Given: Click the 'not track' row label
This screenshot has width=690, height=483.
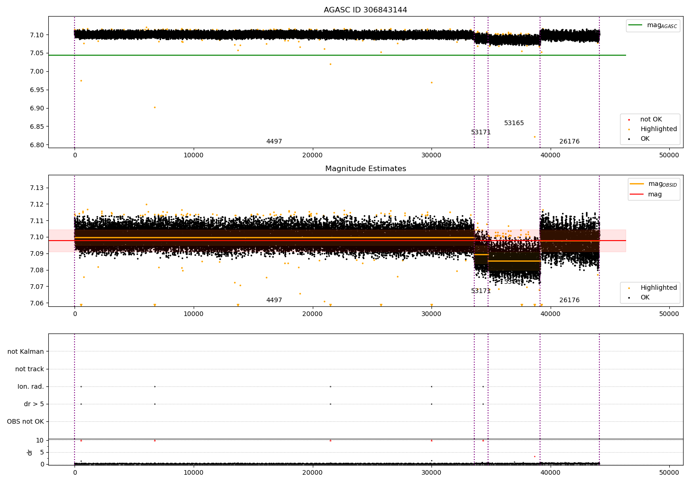Looking at the screenshot, I should [29, 369].
